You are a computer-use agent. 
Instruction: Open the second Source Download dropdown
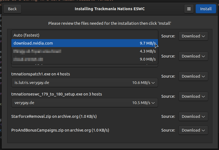[193, 56]
